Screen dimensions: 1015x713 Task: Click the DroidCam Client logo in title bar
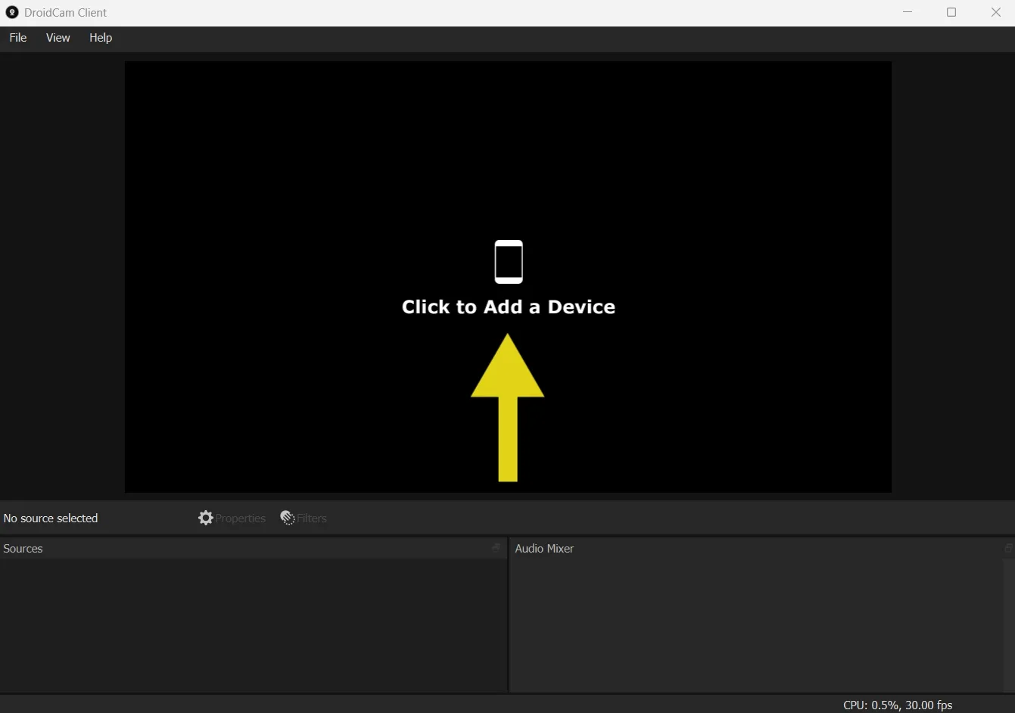[11, 12]
